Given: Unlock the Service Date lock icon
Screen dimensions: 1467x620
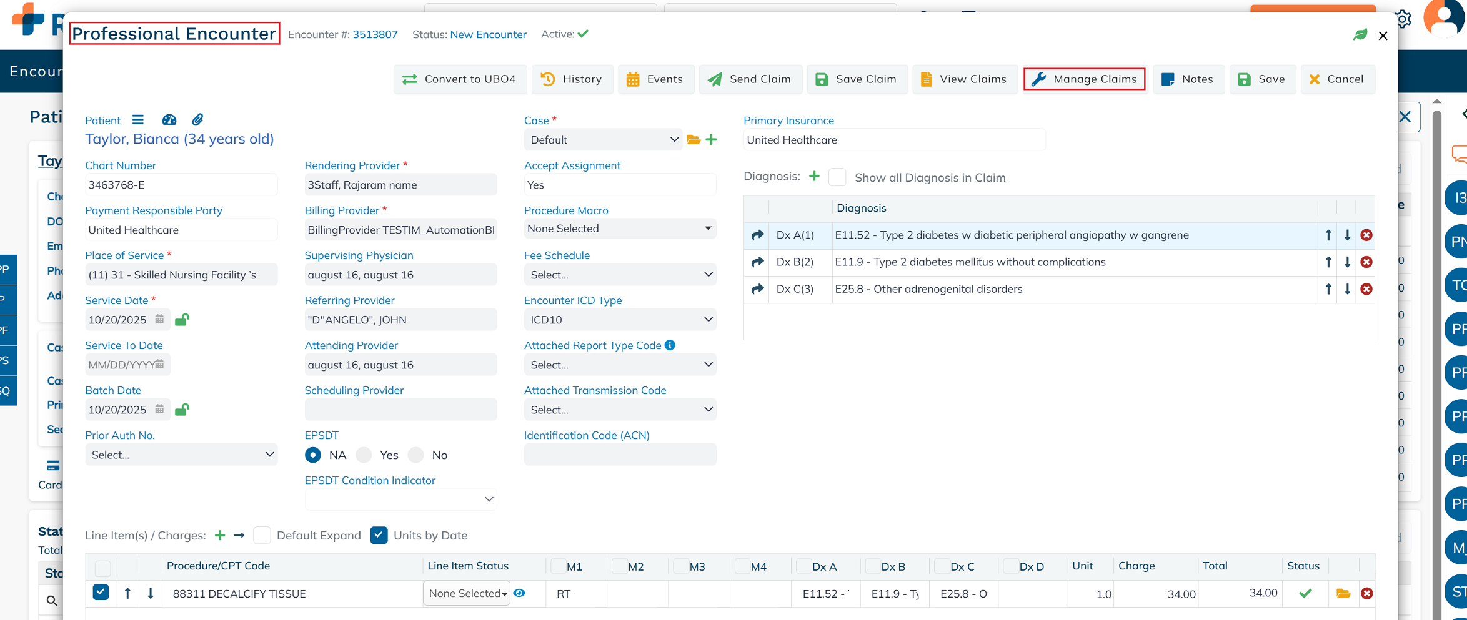Looking at the screenshot, I should coord(182,320).
